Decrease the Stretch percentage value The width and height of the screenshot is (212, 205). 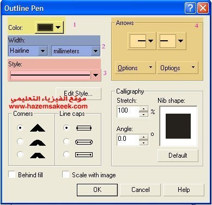click(144, 115)
